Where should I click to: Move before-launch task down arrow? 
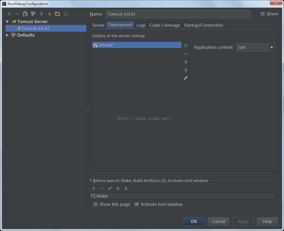(126, 188)
